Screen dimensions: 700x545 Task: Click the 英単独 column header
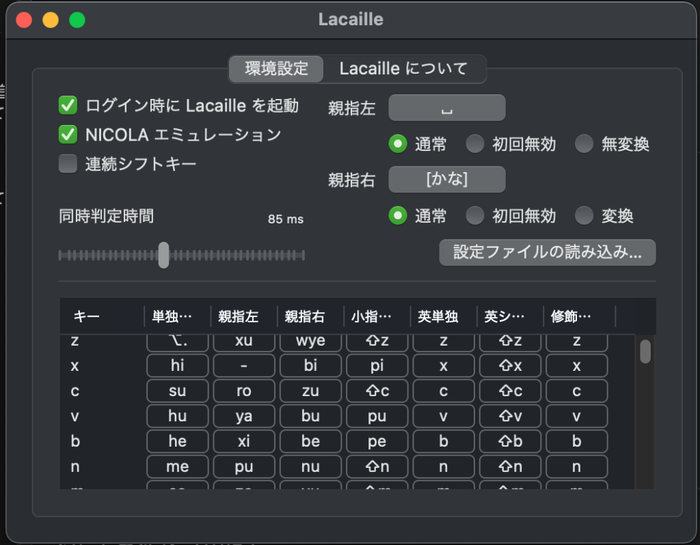click(444, 317)
